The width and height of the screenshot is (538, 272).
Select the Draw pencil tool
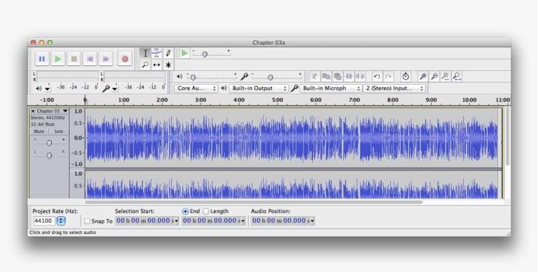[169, 53]
